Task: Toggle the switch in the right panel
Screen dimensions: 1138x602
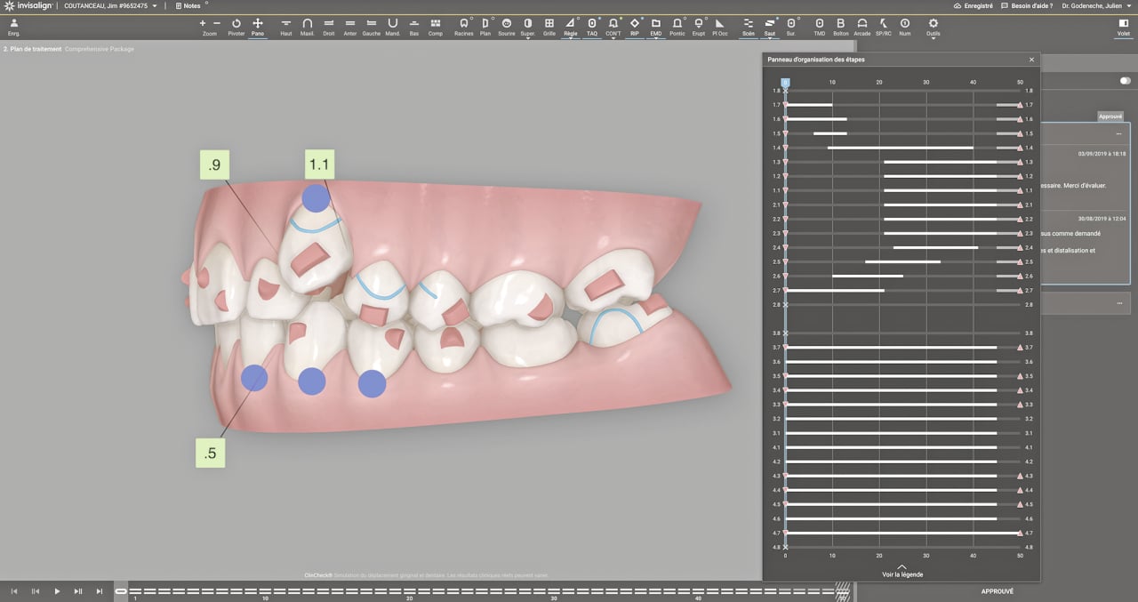Action: pos(1125,81)
